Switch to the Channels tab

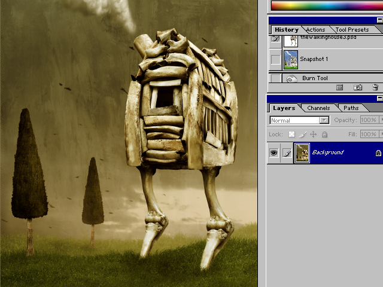coord(318,108)
